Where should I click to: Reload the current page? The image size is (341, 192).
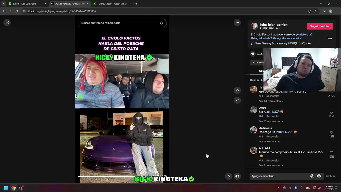point(17,11)
